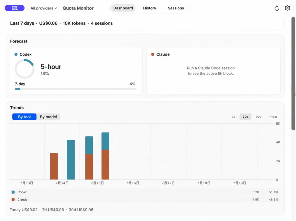
Task: Click the '51.4%' Codex share value
Action: click(273, 192)
